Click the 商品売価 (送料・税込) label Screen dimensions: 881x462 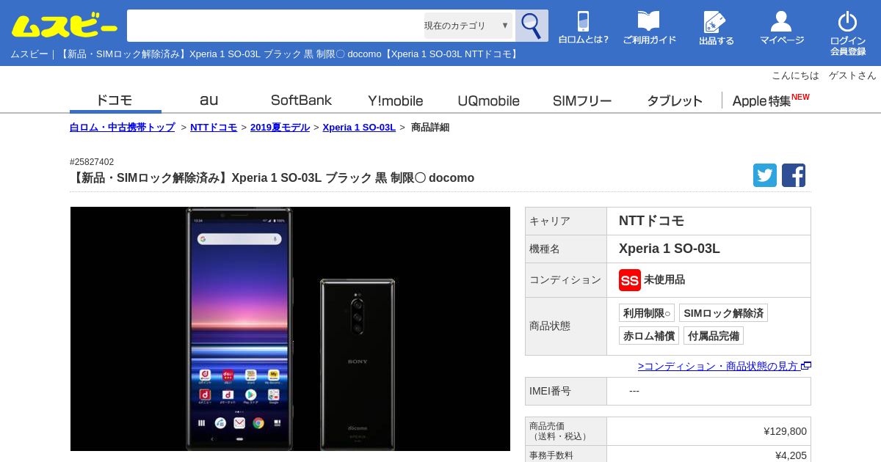[x=566, y=431]
